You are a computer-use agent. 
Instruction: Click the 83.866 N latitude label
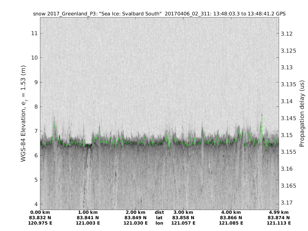(231, 218)
